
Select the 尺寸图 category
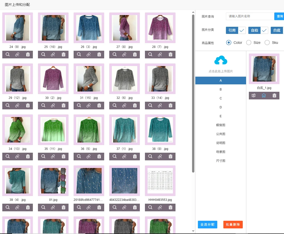(221, 161)
